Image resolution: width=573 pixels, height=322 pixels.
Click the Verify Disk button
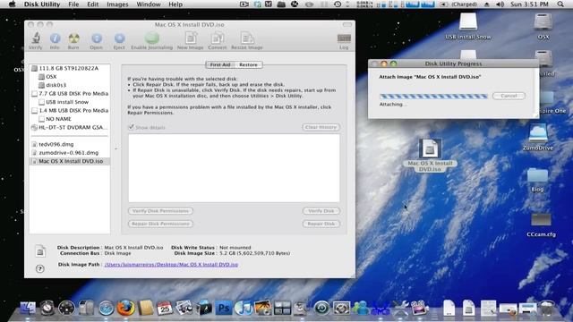point(321,211)
